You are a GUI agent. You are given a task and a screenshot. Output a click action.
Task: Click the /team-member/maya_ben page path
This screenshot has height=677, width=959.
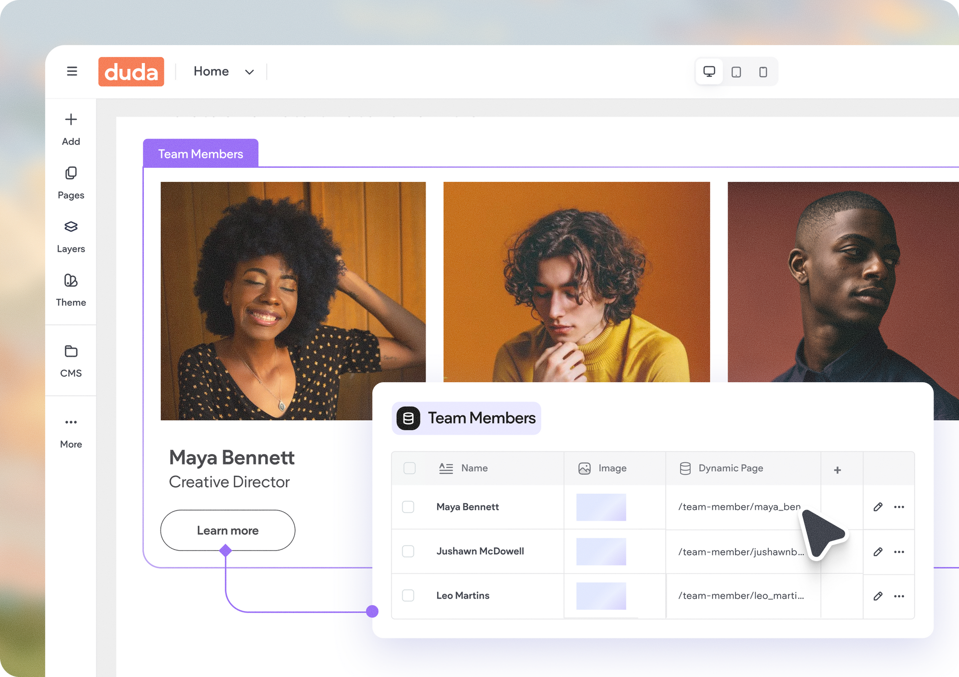point(739,507)
